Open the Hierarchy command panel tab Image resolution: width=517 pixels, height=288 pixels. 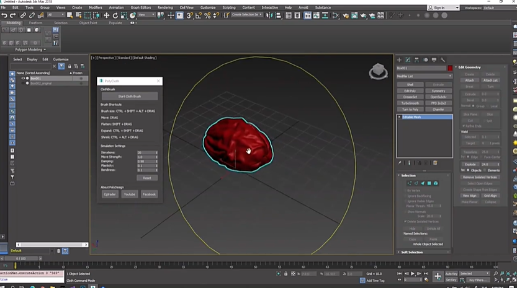pyautogui.click(x=416, y=60)
